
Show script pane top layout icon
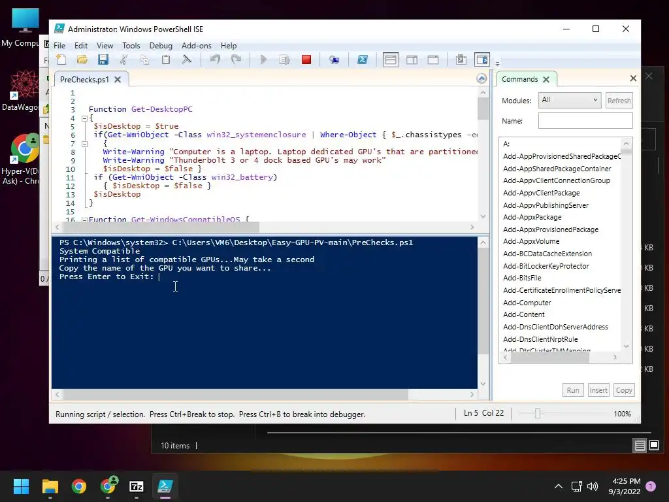(391, 59)
